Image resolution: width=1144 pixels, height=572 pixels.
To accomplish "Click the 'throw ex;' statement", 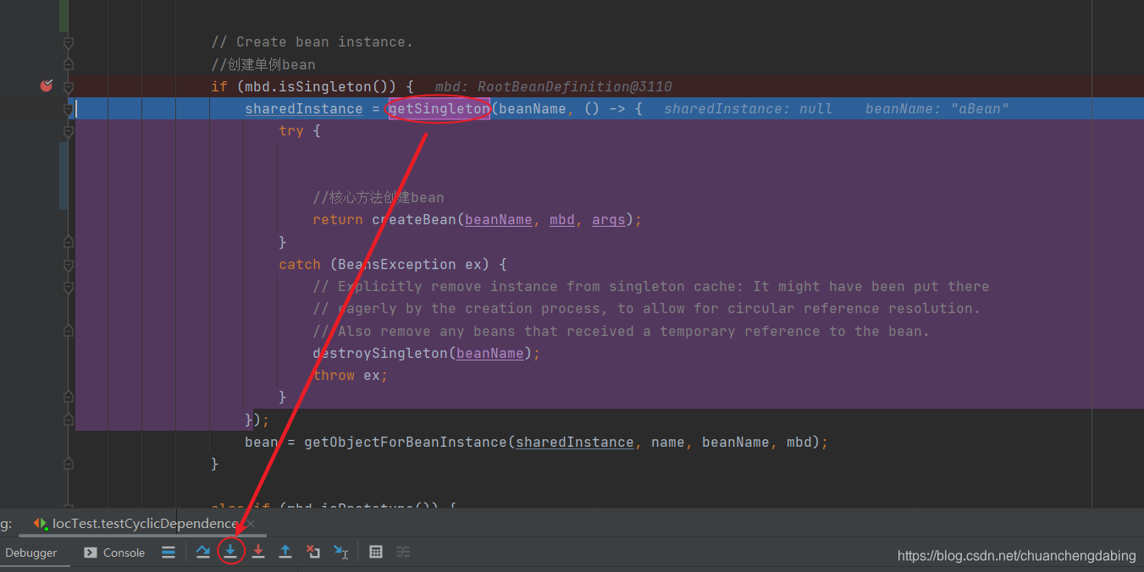I will [x=351, y=375].
